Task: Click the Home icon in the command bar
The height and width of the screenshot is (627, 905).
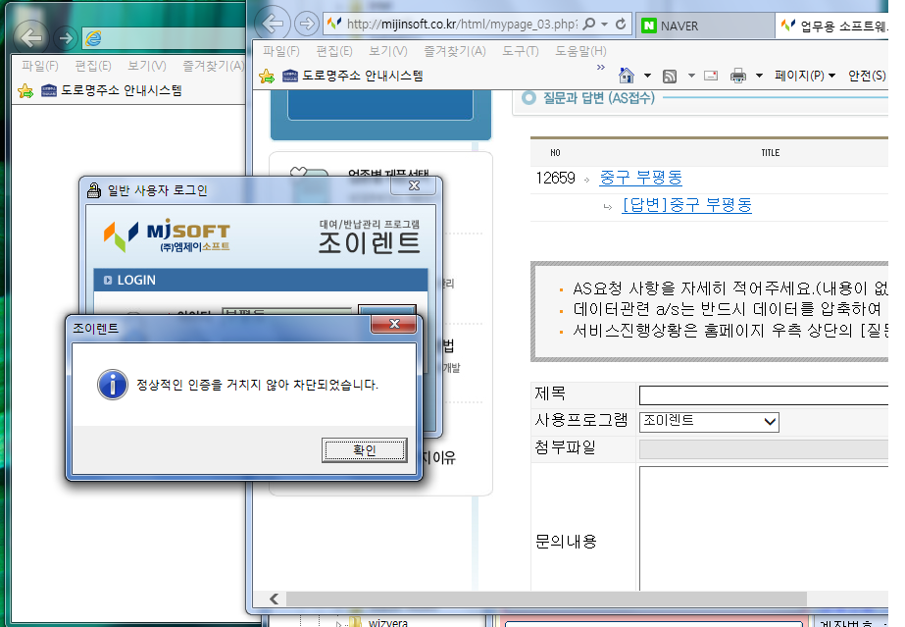Action: [627, 75]
